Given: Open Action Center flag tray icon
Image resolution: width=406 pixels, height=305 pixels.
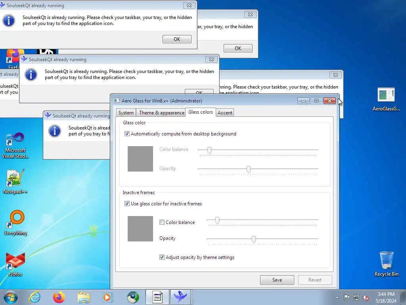Looking at the screenshot, I should [x=347, y=297].
